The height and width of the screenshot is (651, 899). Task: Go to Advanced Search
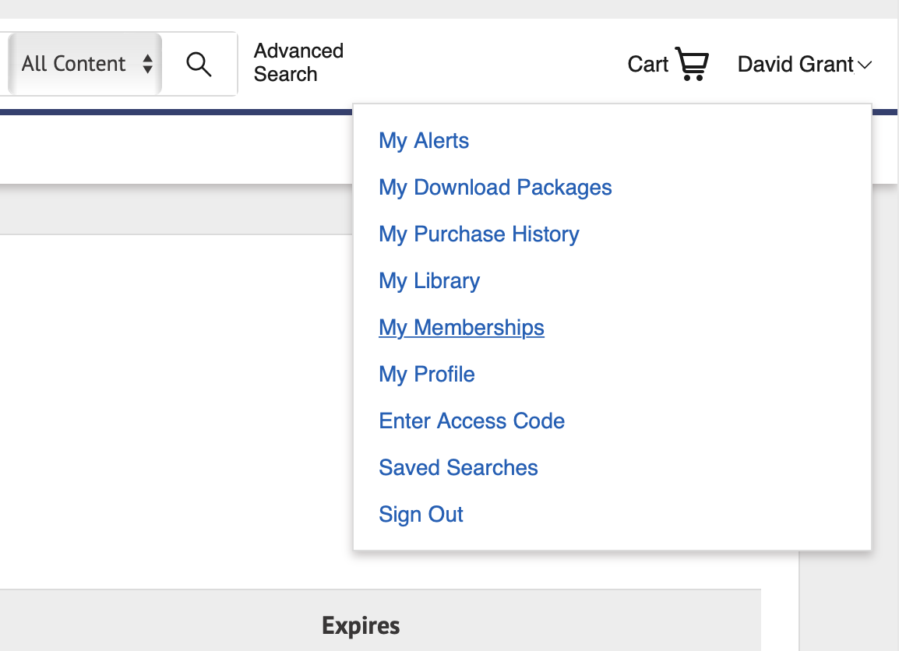tap(298, 62)
